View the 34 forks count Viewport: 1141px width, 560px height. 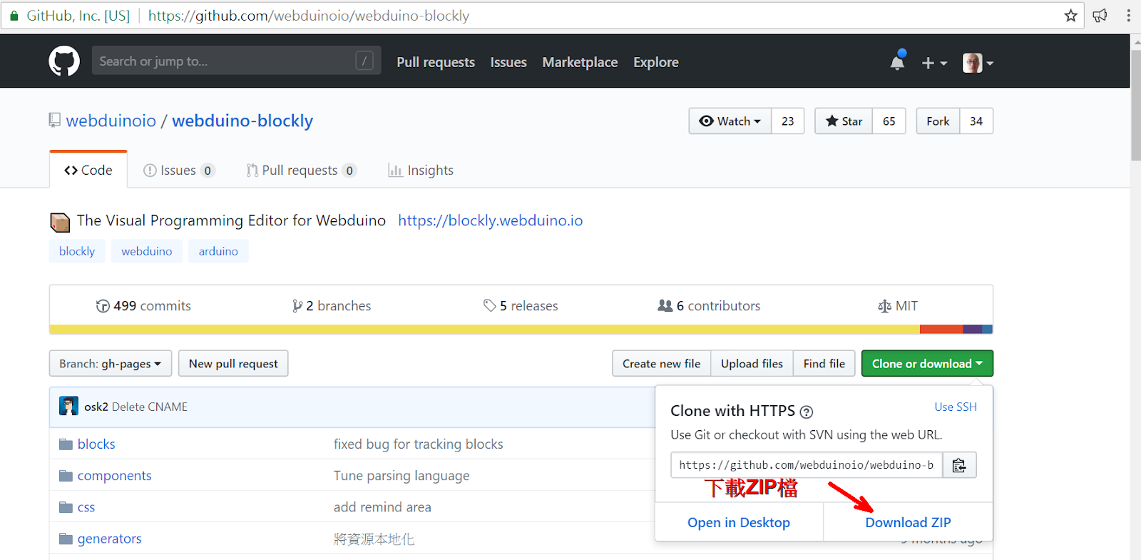pyautogui.click(x=976, y=121)
